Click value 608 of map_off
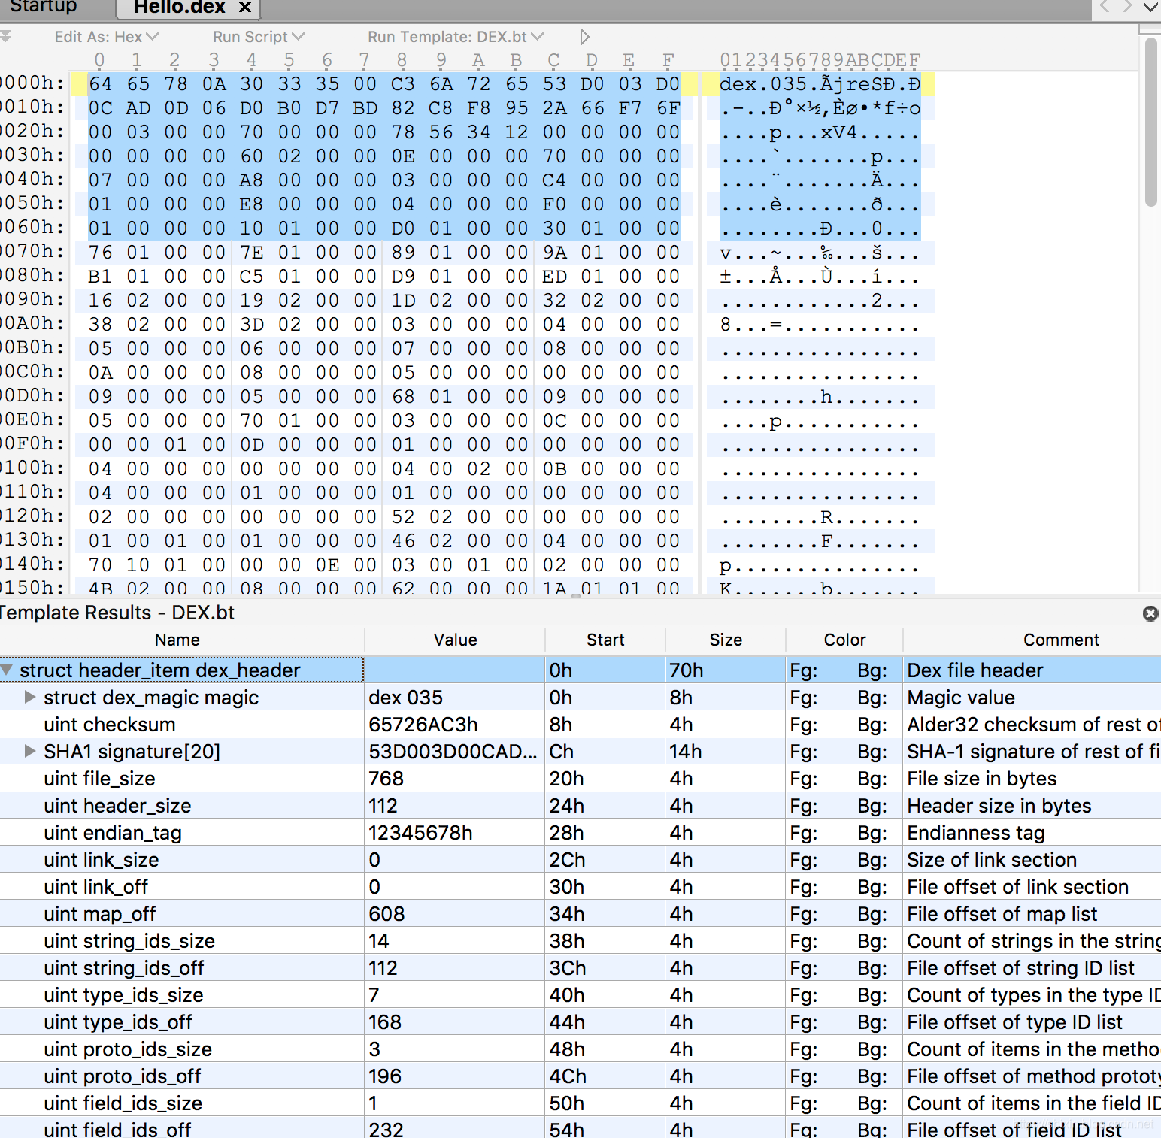Image resolution: width=1161 pixels, height=1138 pixels. click(386, 913)
